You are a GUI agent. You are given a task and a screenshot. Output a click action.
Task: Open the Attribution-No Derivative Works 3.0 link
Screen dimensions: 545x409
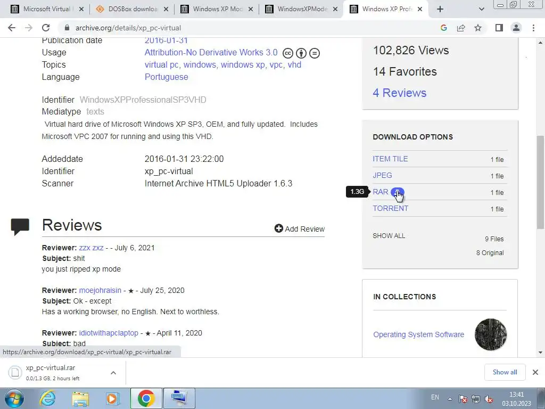click(211, 53)
